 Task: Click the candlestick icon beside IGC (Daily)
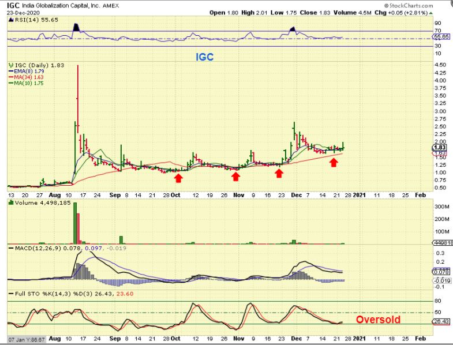tap(12, 65)
